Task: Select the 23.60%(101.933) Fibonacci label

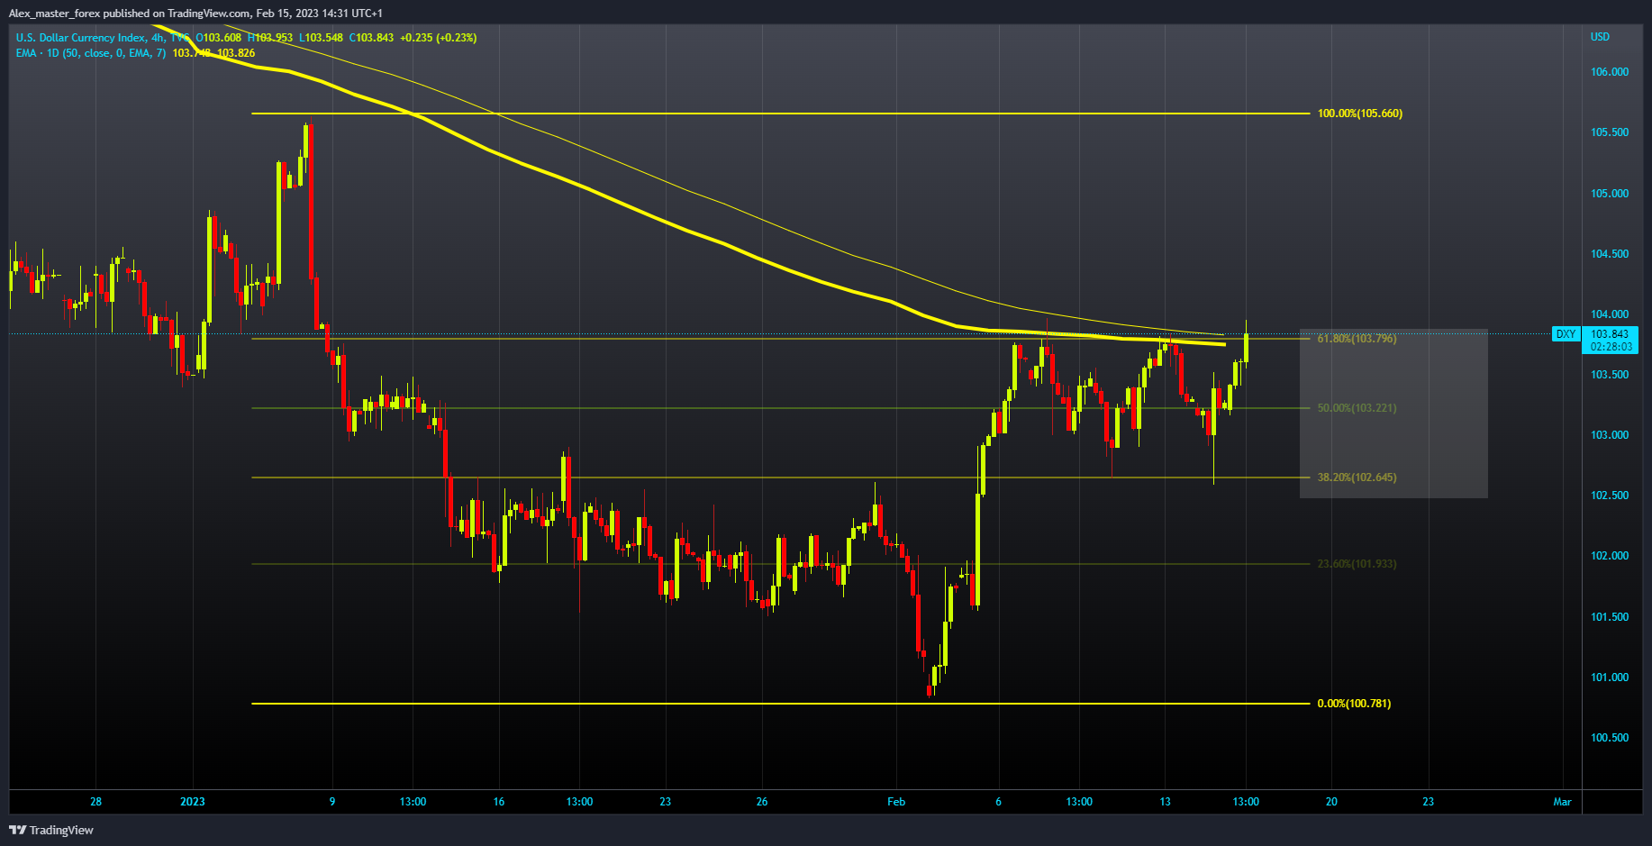Action: (x=1357, y=564)
